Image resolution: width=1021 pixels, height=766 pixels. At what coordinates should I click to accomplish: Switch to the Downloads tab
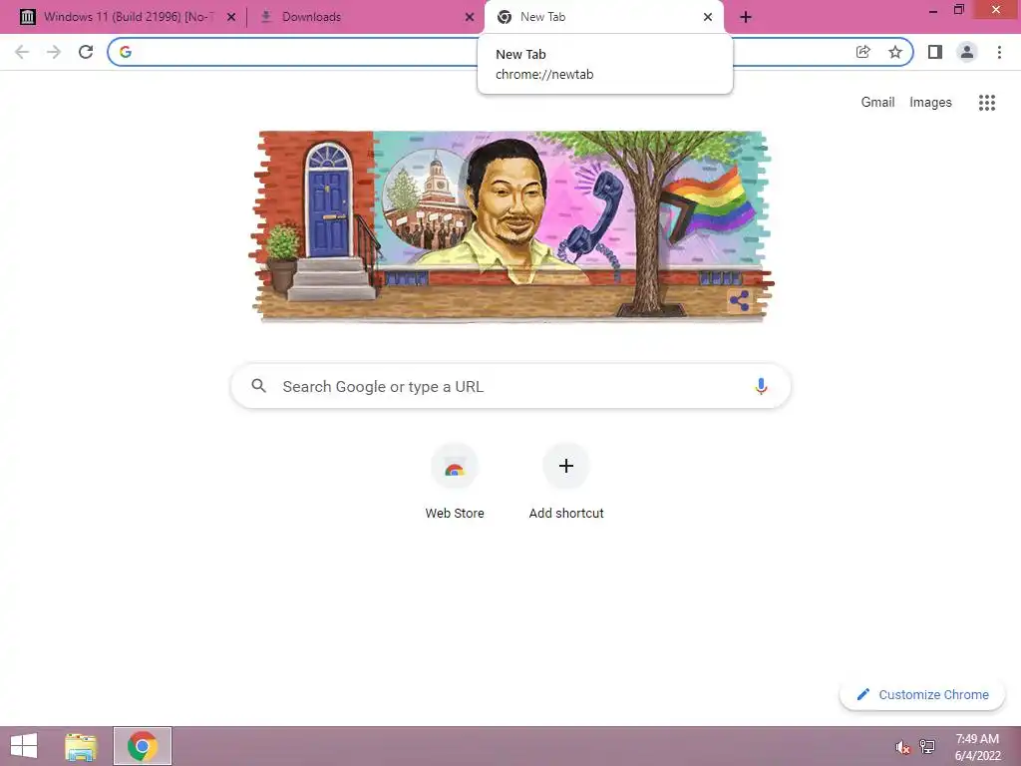[x=367, y=17]
